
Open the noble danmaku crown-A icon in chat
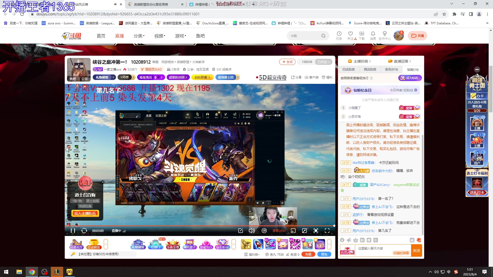[355, 240]
